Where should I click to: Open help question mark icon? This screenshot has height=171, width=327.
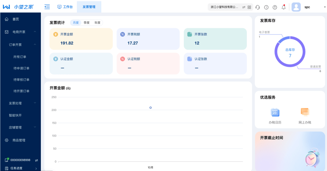tap(275, 7)
